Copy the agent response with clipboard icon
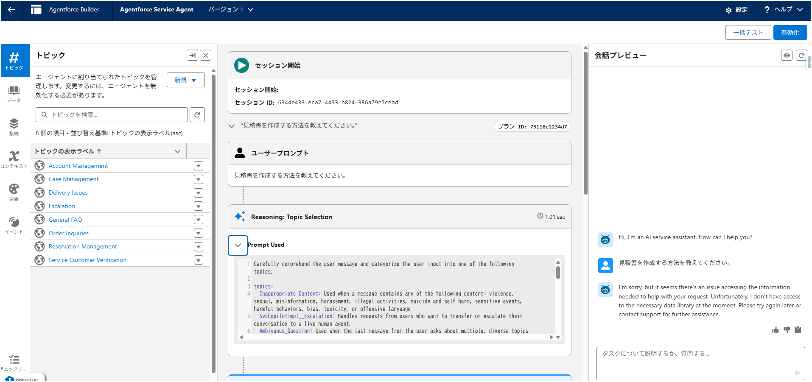Screen dimensions: 812x382 798,330
